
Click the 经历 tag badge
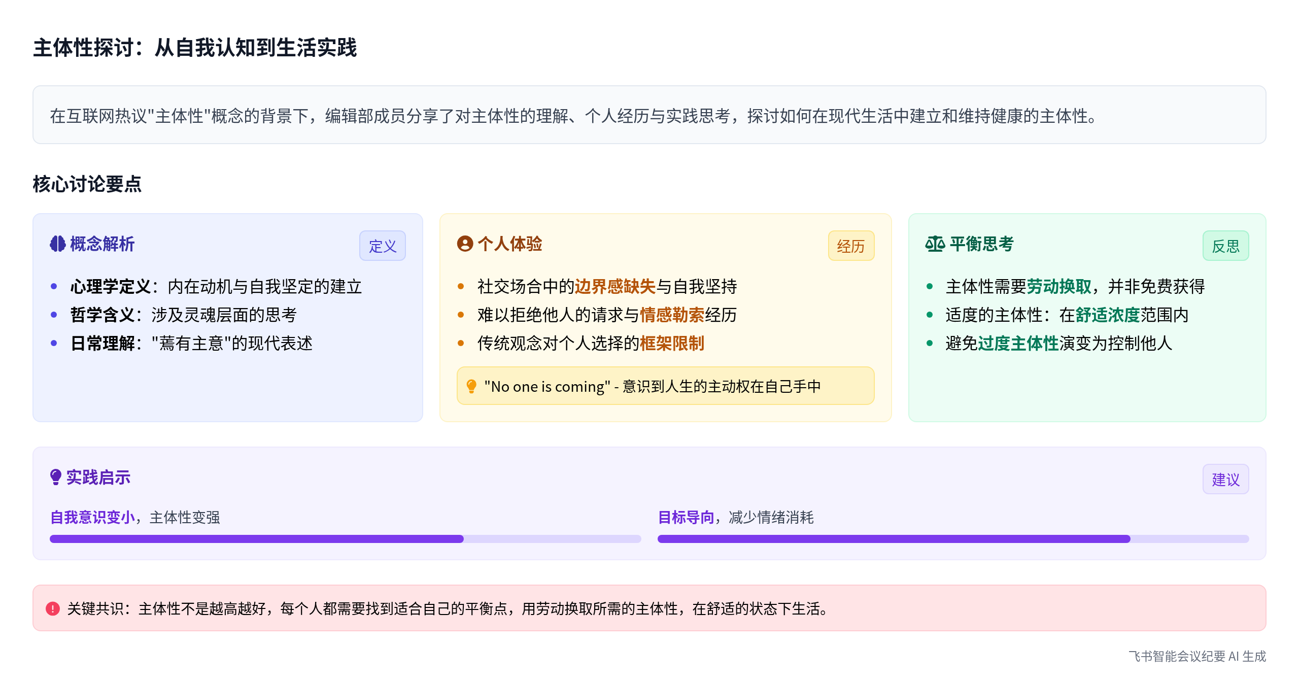(851, 246)
